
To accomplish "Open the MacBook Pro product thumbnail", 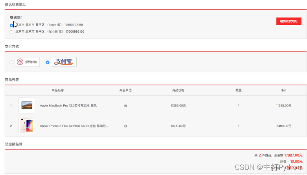I will [x=27, y=105].
